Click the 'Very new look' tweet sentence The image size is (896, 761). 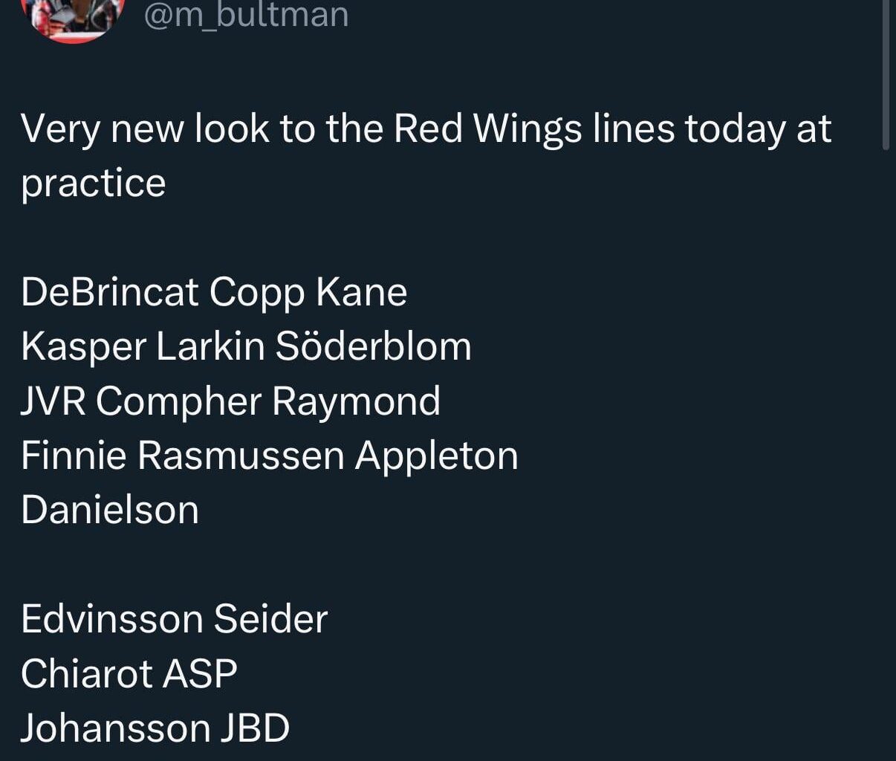[x=426, y=129]
